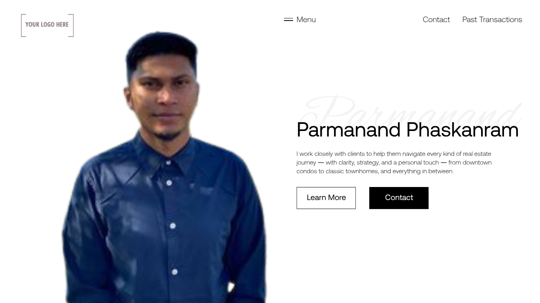Go to Contact in top navigation
This screenshot has width=540, height=303.
436,19
